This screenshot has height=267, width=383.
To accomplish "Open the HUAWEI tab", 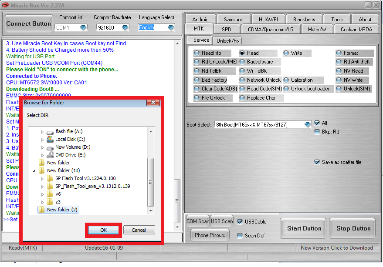I will click(x=268, y=19).
